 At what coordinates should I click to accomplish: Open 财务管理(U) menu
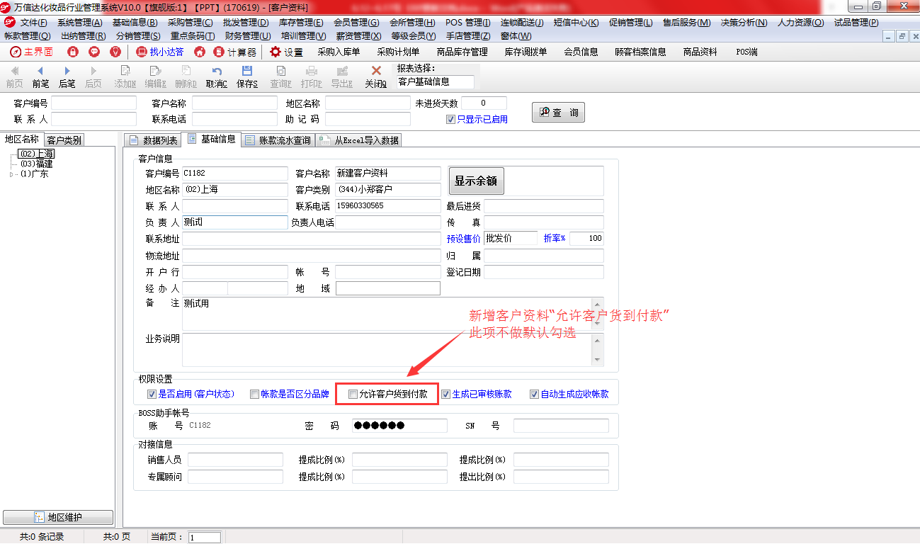[248, 35]
